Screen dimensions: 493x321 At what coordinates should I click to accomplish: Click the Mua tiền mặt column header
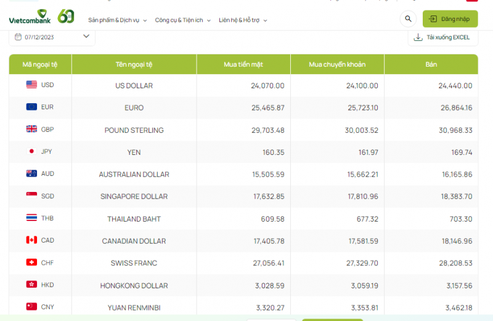point(243,64)
